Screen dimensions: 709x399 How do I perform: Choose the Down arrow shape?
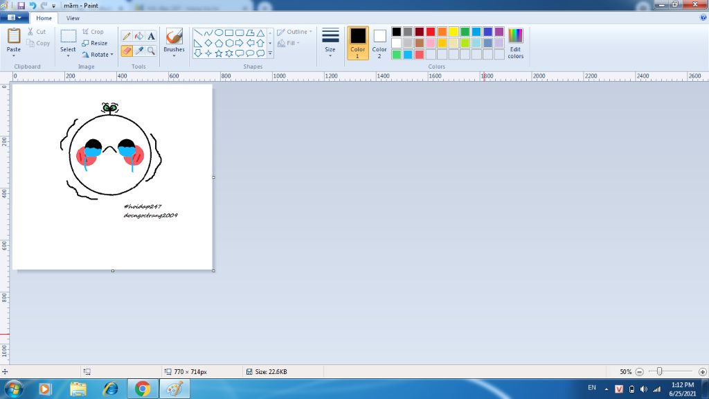[x=198, y=53]
